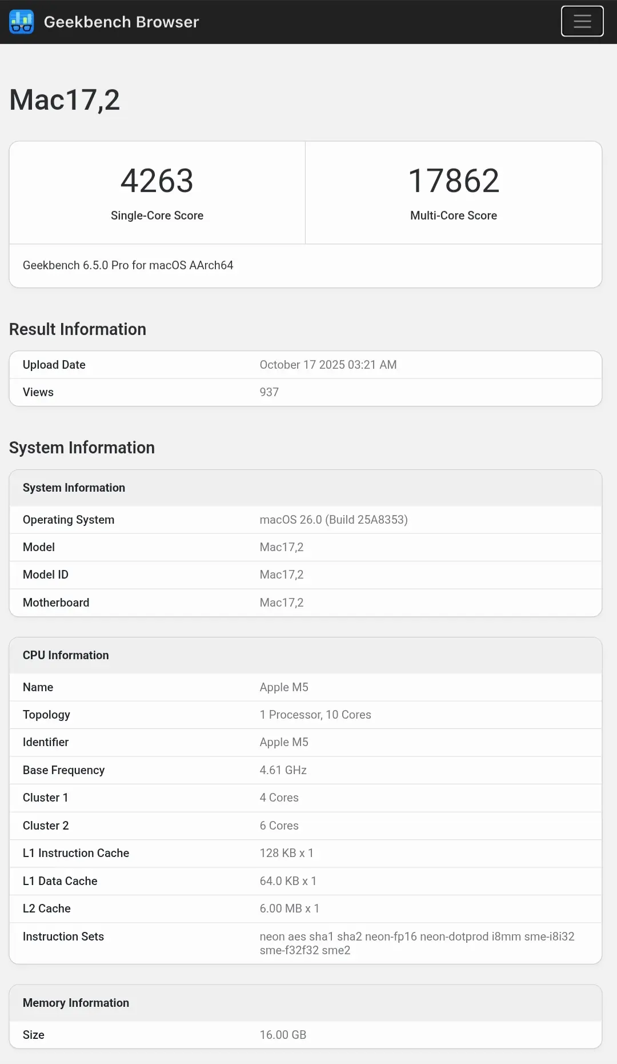Viewport: 617px width, 1064px height.
Task: Select the 4263 single-core score
Action: click(x=157, y=181)
